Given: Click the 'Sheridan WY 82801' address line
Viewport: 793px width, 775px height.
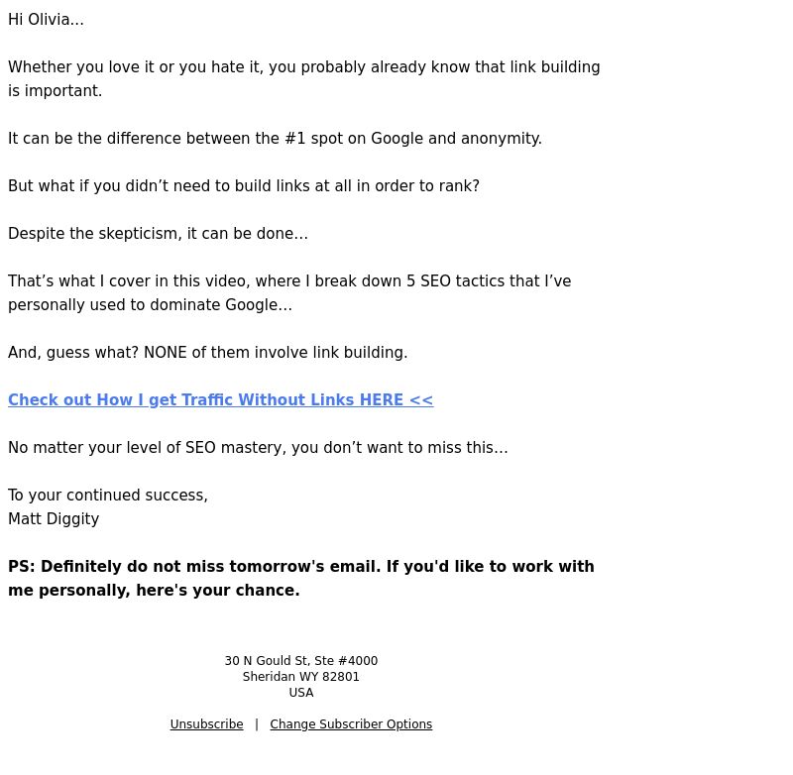Looking at the screenshot, I should (x=301, y=677).
